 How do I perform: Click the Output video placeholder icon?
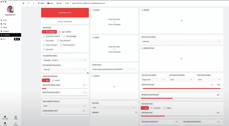click(x=114, y=86)
